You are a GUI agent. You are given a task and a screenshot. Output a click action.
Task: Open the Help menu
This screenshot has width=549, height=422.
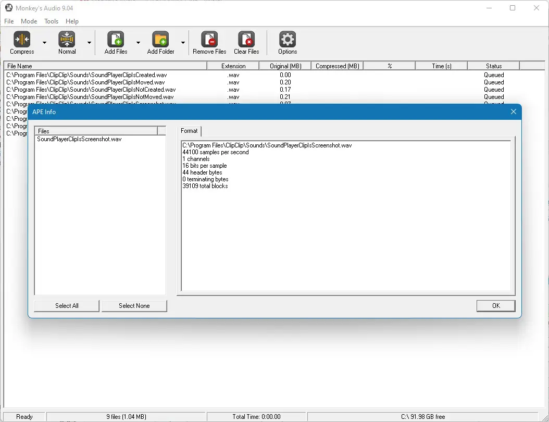pyautogui.click(x=72, y=21)
